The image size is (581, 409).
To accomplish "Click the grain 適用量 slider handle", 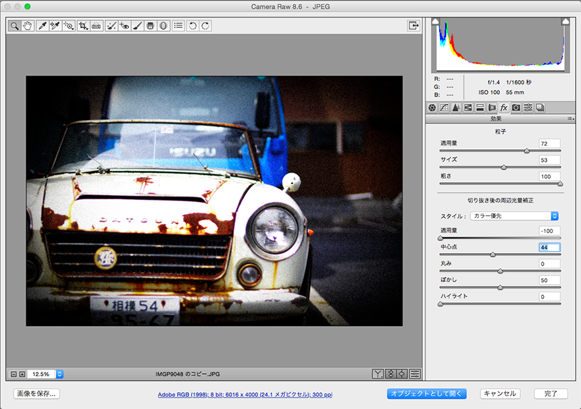I will [x=526, y=151].
